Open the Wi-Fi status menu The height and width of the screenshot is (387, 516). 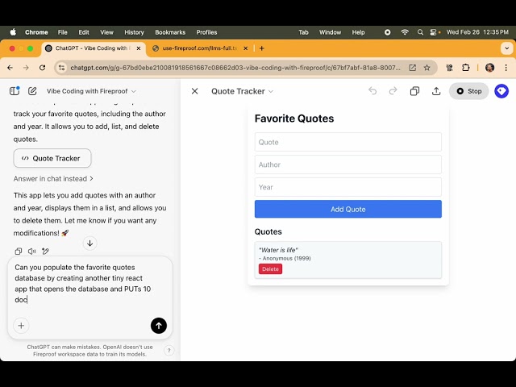405,32
